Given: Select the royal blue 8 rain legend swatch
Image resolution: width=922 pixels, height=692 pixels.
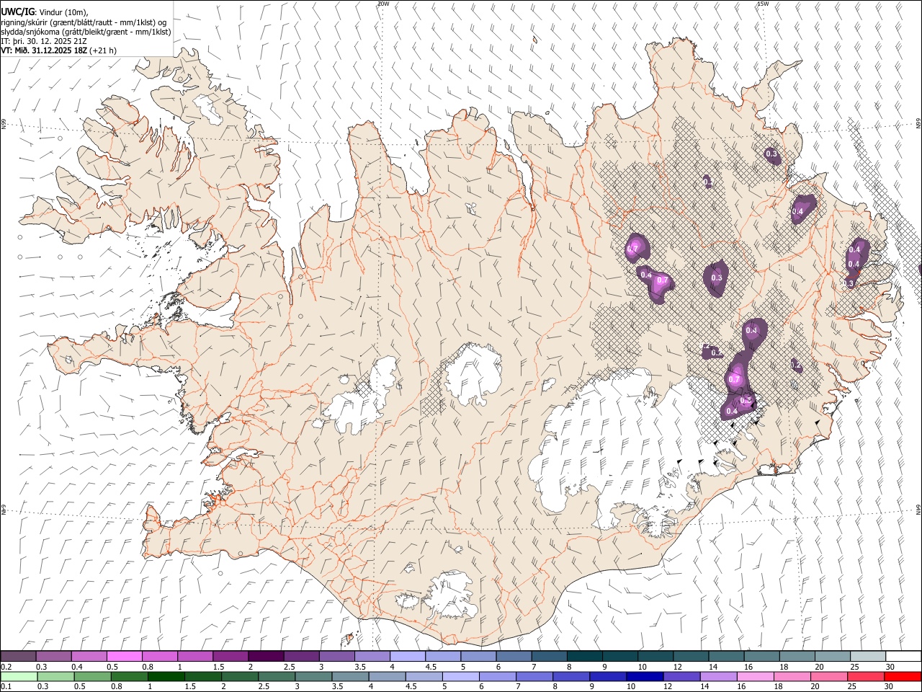Looking at the screenshot, I should tap(570, 676).
